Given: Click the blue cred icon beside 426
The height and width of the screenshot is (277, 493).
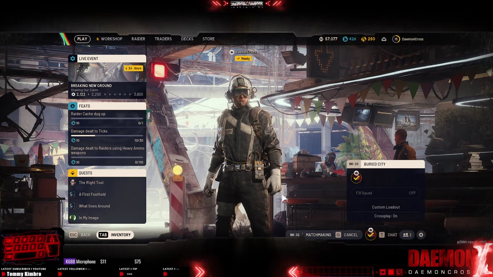Looking at the screenshot, I should 345,39.
